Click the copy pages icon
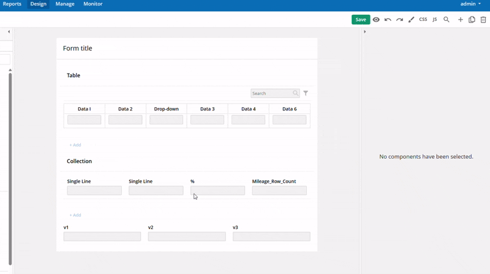Viewport: 490px width, 274px height. pos(472,20)
